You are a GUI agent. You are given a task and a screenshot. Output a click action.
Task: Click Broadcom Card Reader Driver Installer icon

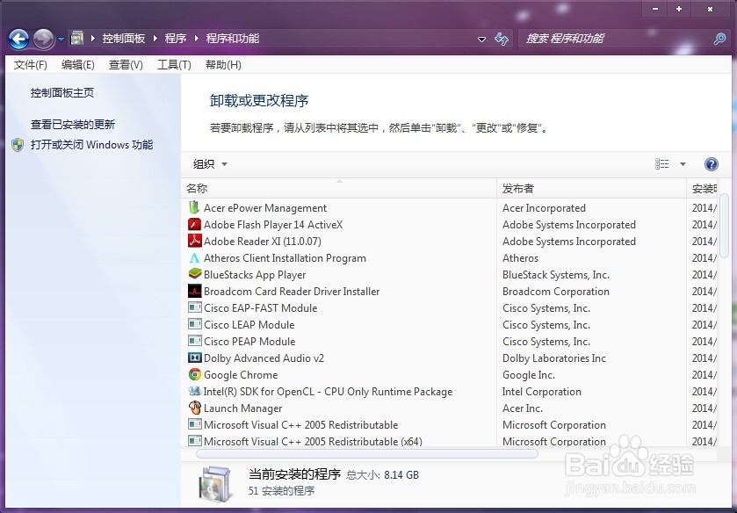point(194,291)
